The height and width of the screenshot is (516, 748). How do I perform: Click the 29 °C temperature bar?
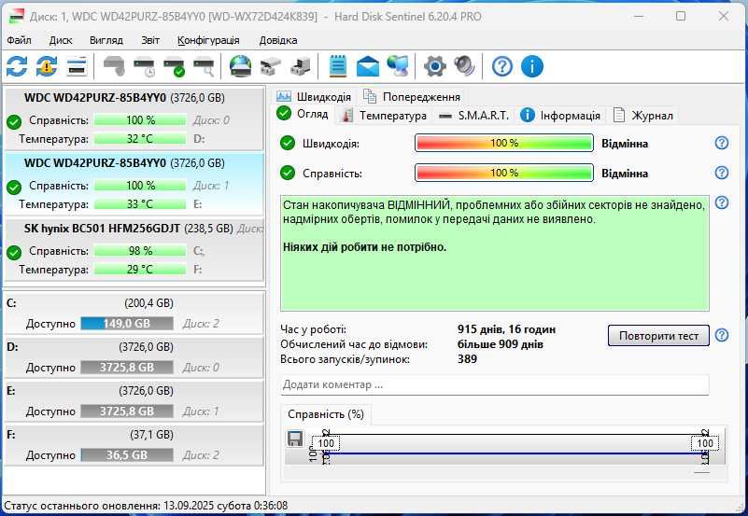pyautogui.click(x=140, y=269)
